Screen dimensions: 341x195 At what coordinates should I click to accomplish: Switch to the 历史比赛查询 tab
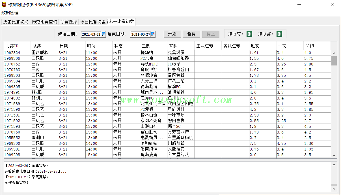tap(44, 22)
